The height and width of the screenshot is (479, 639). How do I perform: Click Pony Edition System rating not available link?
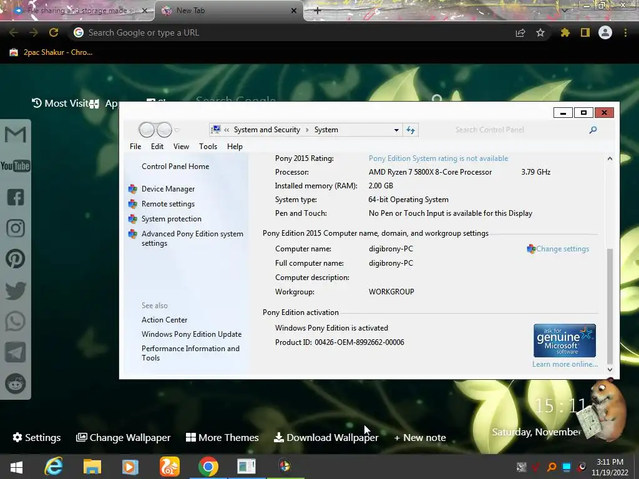[438, 158]
